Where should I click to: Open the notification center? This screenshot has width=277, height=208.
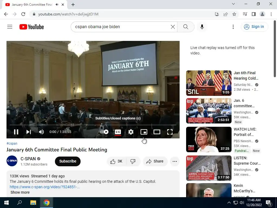(x=268, y=203)
